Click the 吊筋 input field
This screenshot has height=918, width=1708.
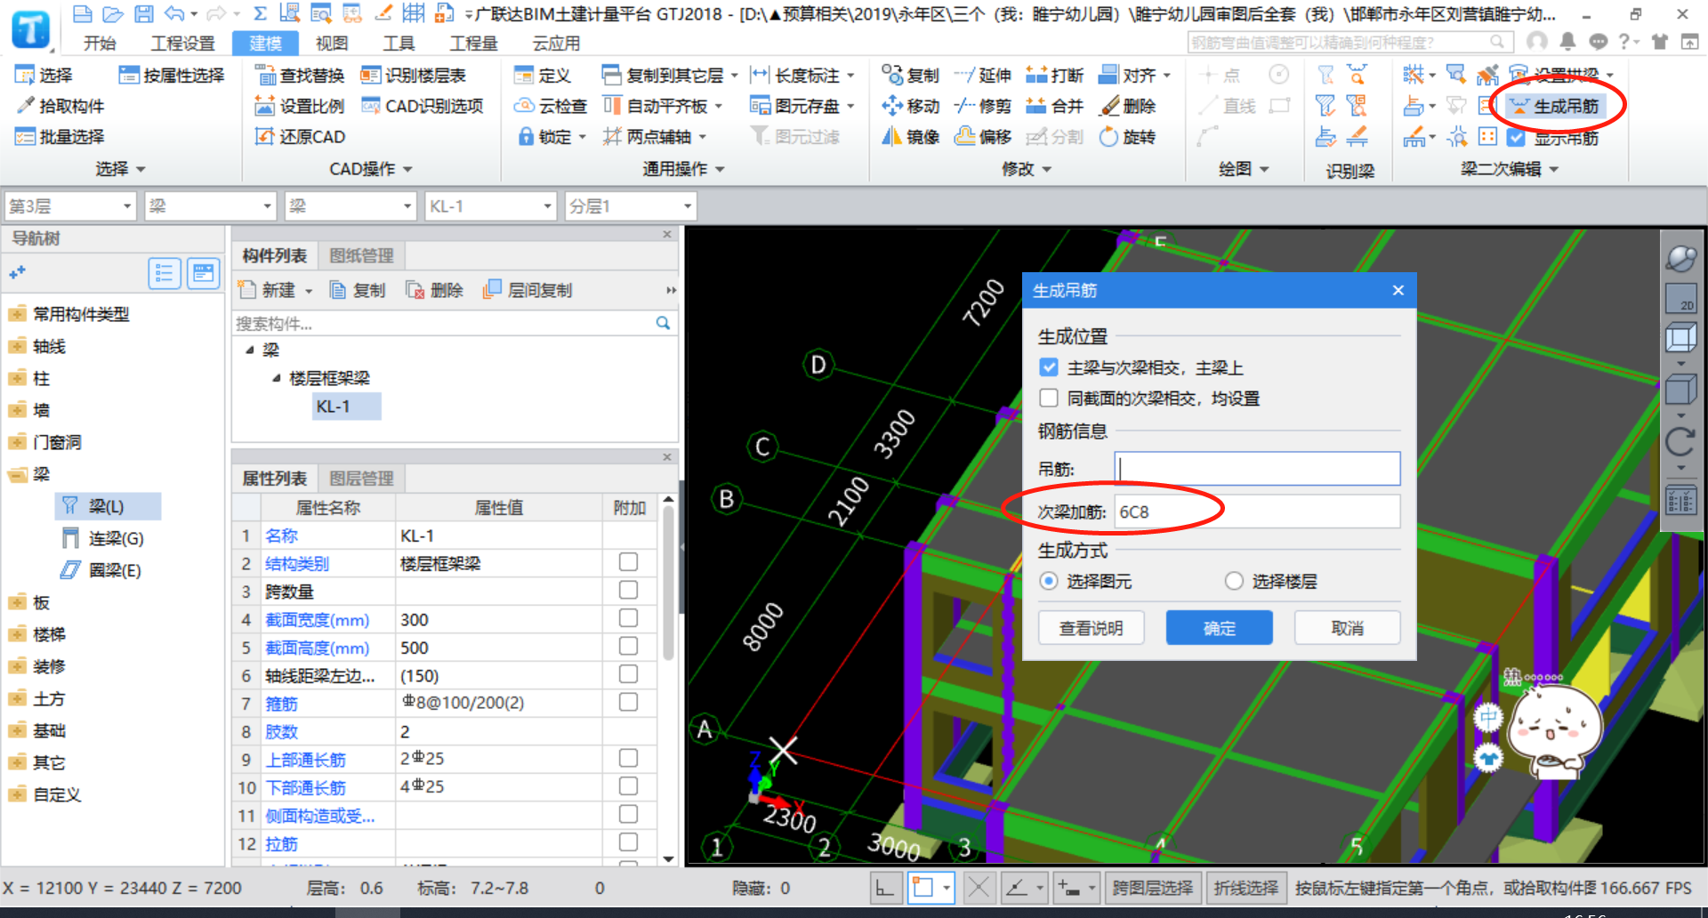[x=1257, y=469]
